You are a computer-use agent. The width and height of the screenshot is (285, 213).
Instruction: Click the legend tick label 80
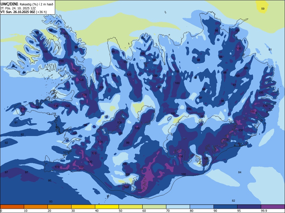point(192,211)
